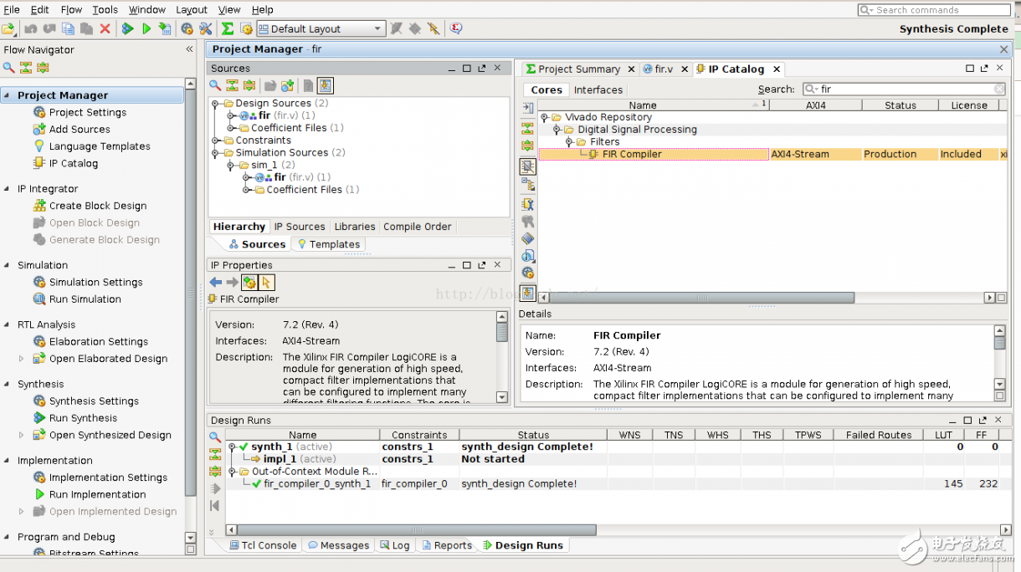Click back arrow in IP Properties panel

[x=216, y=283]
